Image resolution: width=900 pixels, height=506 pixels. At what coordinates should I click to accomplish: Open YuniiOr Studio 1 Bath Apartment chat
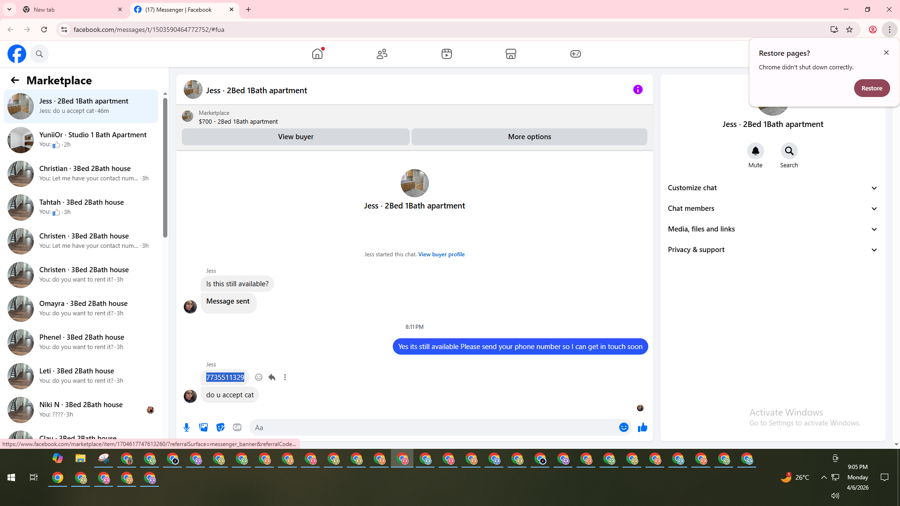click(81, 140)
